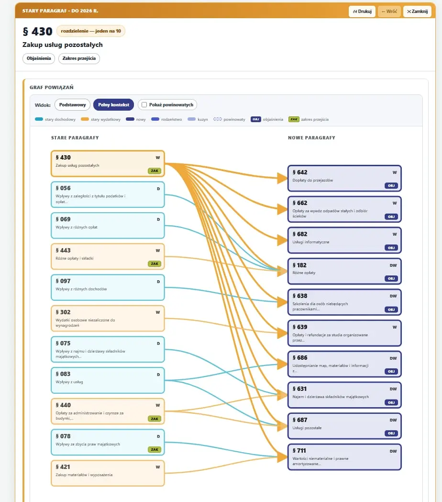Select the § 083 Wpływy z usług node
The height and width of the screenshot is (502, 442).
pyautogui.click(x=108, y=380)
